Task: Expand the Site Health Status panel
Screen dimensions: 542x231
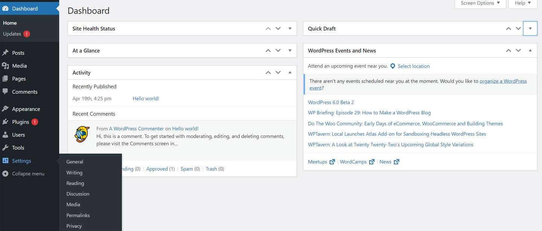Action: tap(290, 29)
